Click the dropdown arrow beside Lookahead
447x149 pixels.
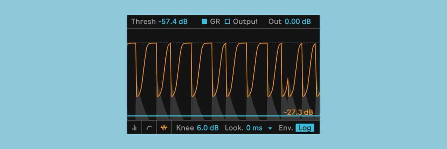pyautogui.click(x=270, y=129)
